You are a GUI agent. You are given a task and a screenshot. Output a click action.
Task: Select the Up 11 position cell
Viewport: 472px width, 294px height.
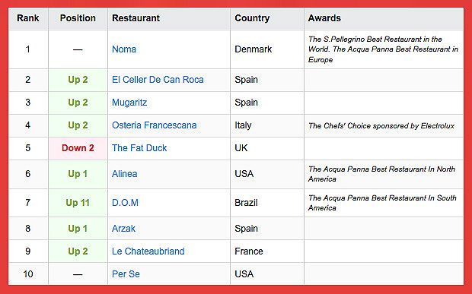click(78, 203)
